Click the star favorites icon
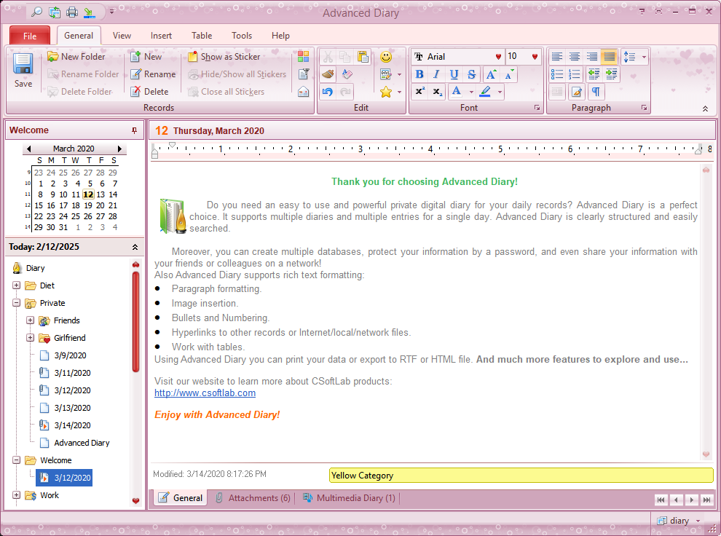 [386, 92]
